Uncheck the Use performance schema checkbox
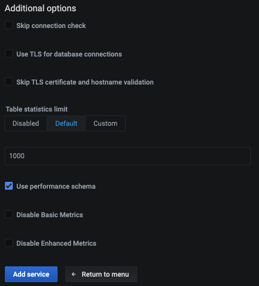Image resolution: width=259 pixels, height=286 pixels. pyautogui.click(x=9, y=186)
